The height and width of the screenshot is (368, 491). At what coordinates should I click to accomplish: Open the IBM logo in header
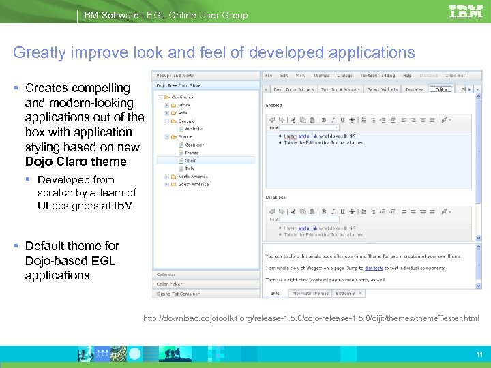point(466,12)
